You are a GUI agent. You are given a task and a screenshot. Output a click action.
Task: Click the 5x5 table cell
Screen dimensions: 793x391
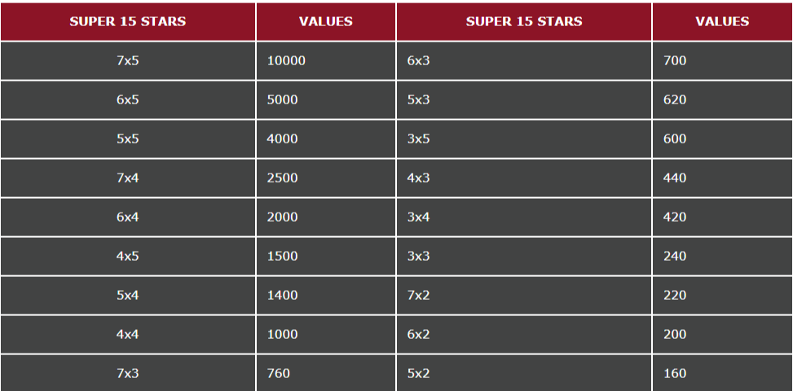coord(128,138)
